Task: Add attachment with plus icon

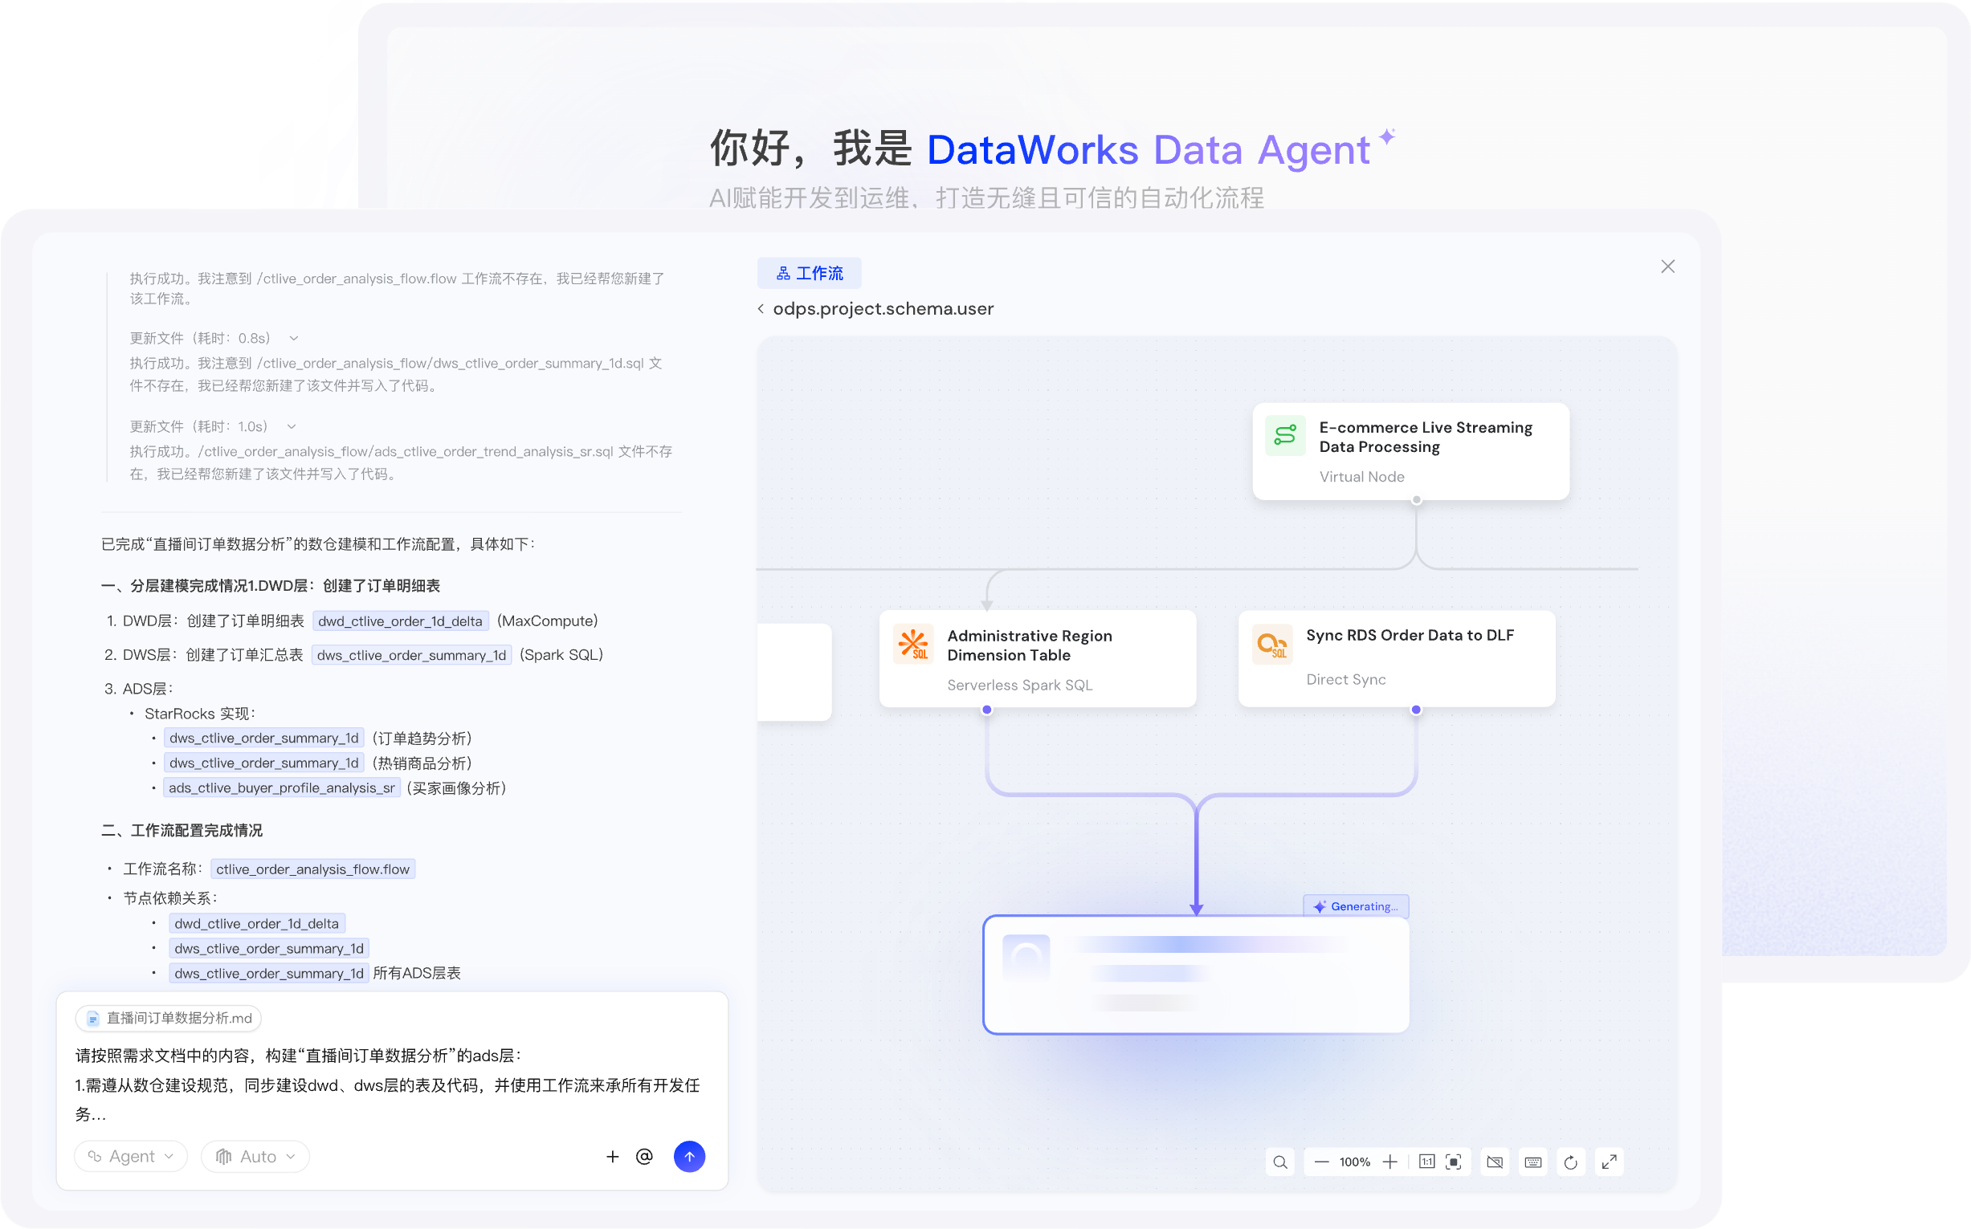Action: (612, 1156)
